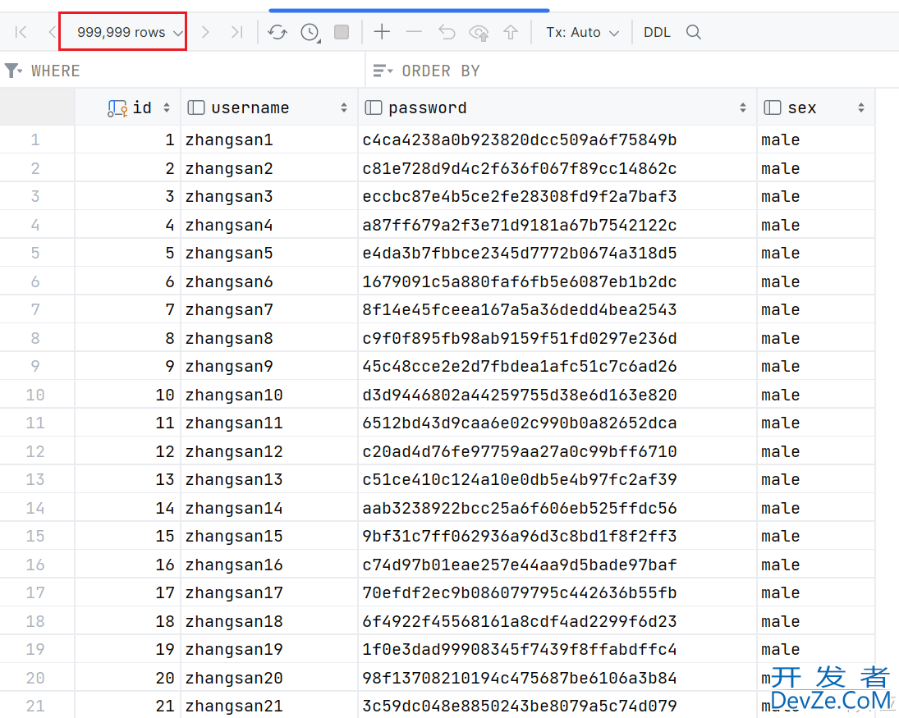Select the cell zhangsan21
The width and height of the screenshot is (899, 718).
[269, 706]
